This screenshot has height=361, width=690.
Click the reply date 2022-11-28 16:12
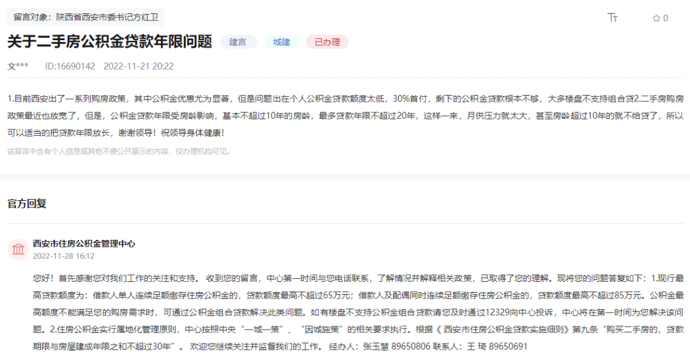(x=63, y=256)
